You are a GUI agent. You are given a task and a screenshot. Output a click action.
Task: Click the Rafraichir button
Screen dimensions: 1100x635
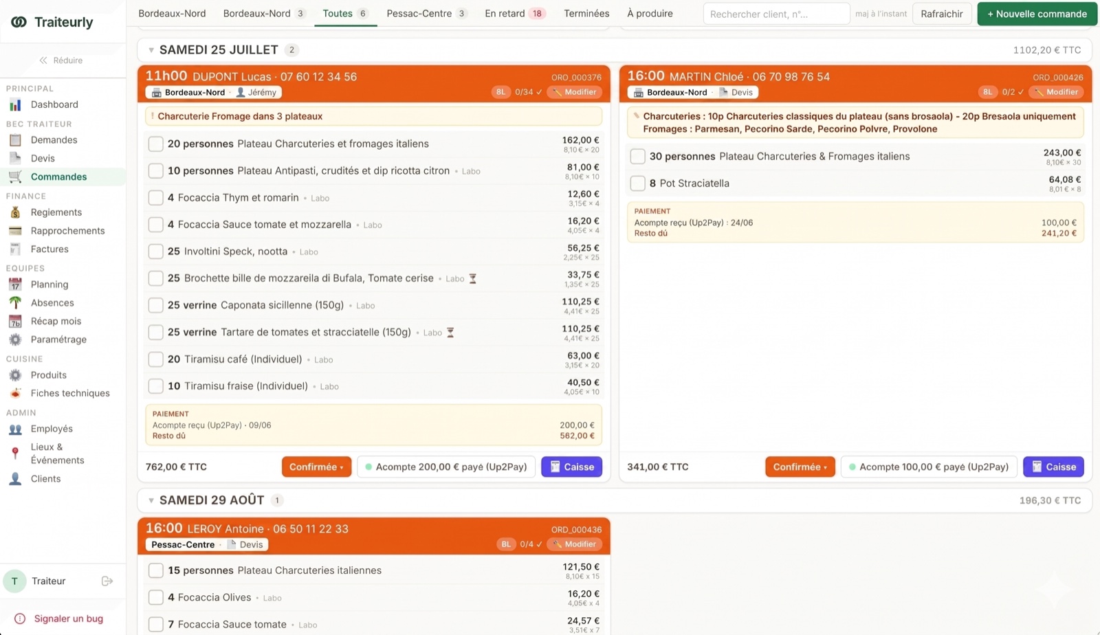[x=942, y=14]
